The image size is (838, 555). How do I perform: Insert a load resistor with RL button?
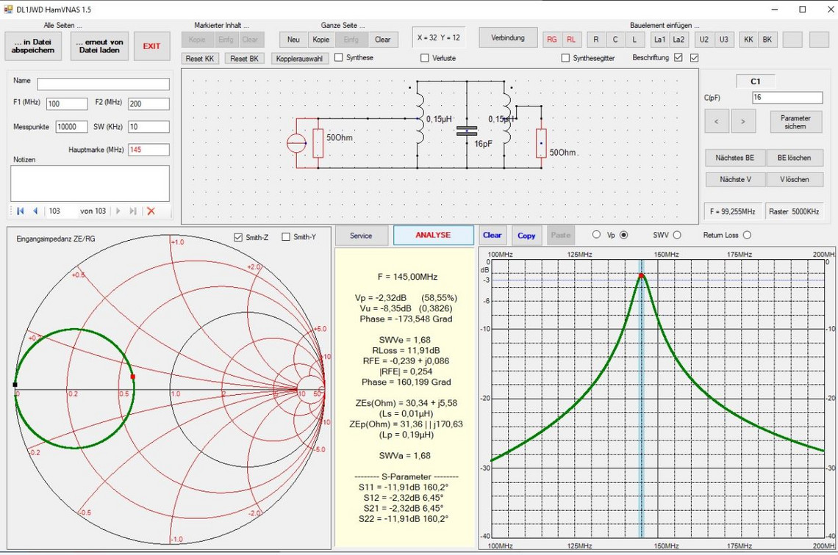point(570,40)
